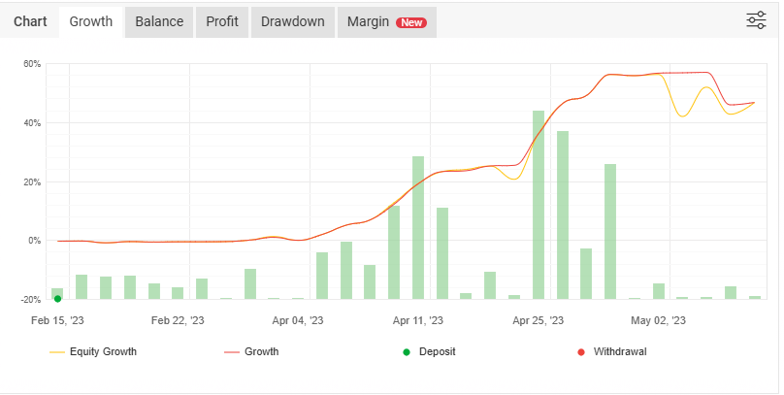
Task: Open the Drawdown tab
Action: 293,21
